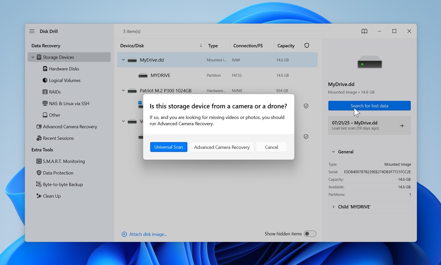Screen dimensions: 441x265
Task: Select Logical Volumes in the sidebar
Action: point(65,80)
